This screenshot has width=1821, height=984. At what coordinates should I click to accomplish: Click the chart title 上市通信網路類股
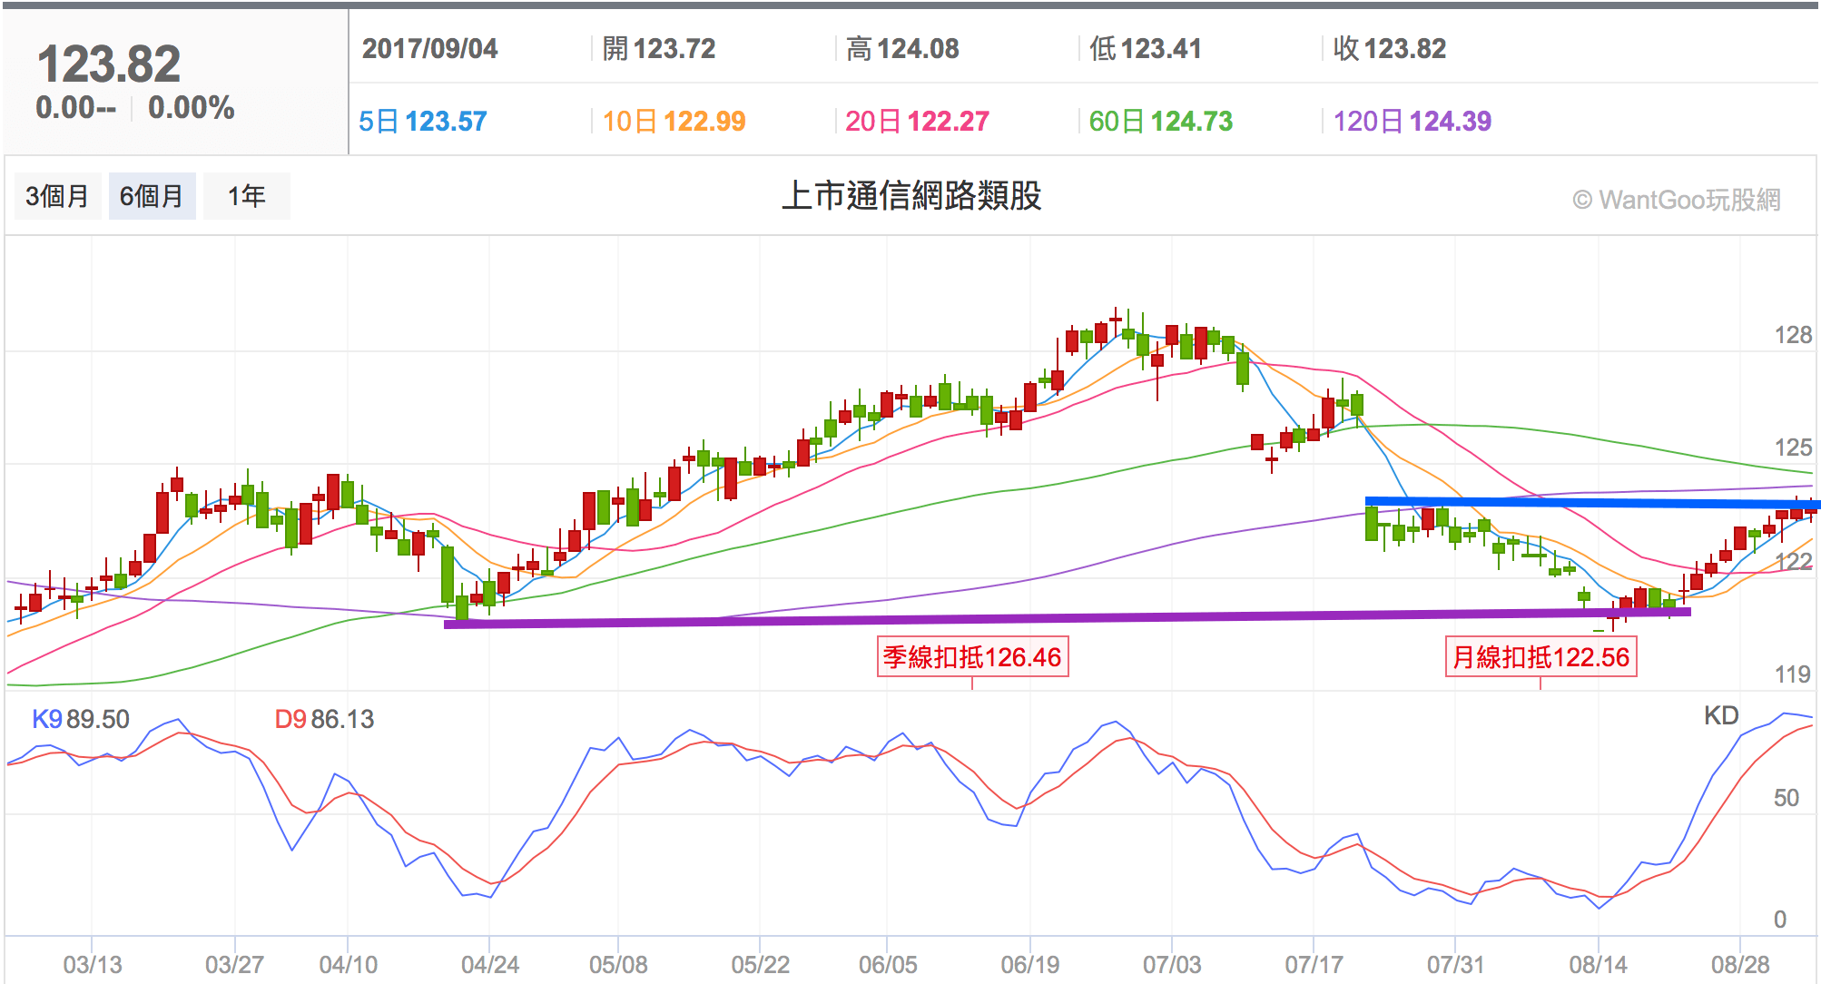[911, 196]
